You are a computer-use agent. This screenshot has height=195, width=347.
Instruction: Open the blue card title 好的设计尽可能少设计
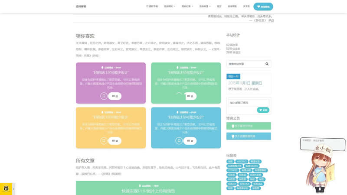[186, 117]
